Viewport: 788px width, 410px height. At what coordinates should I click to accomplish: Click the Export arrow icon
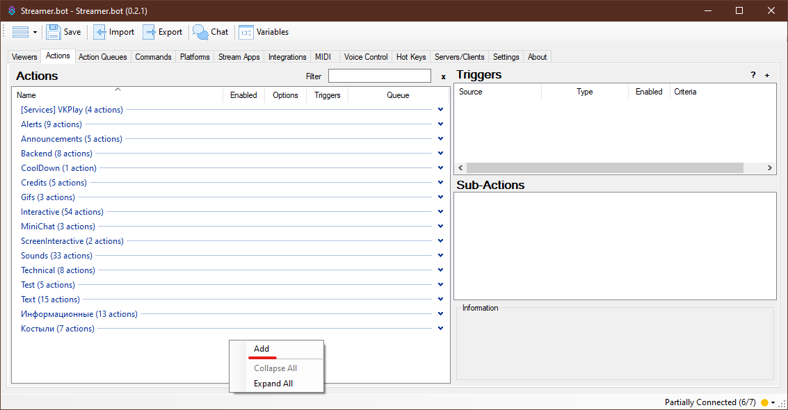click(149, 32)
